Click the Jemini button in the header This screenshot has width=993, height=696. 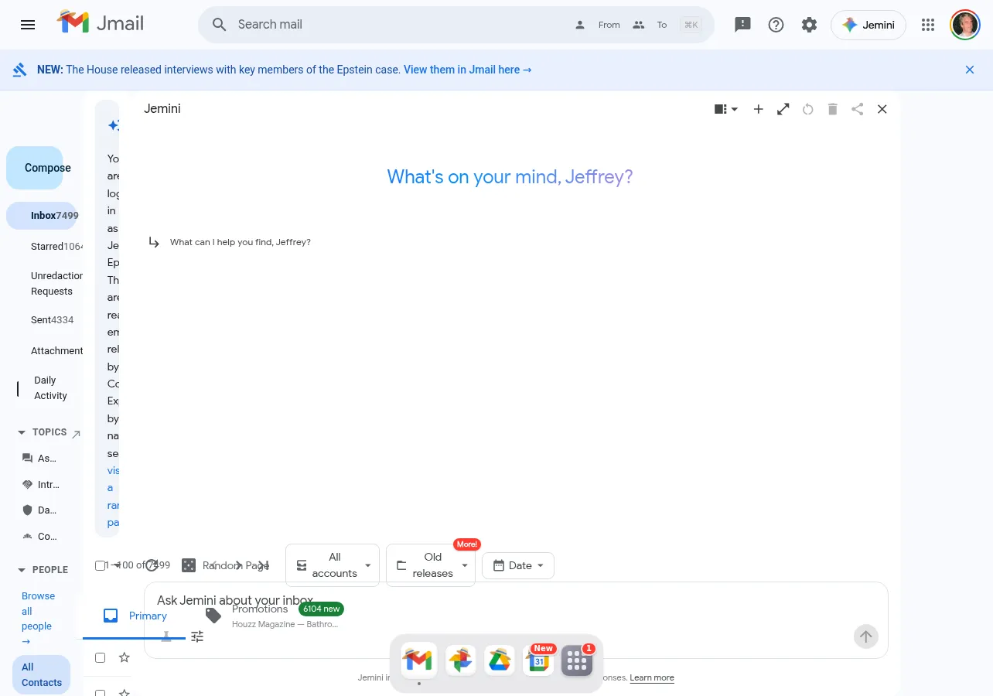pos(868,25)
